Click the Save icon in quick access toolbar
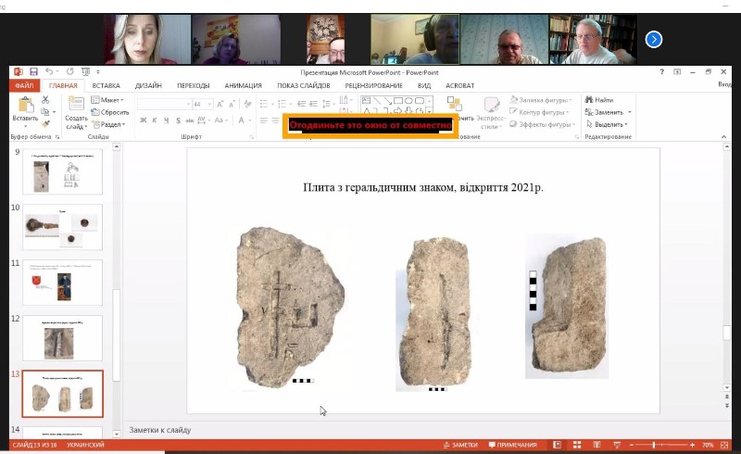 click(33, 71)
